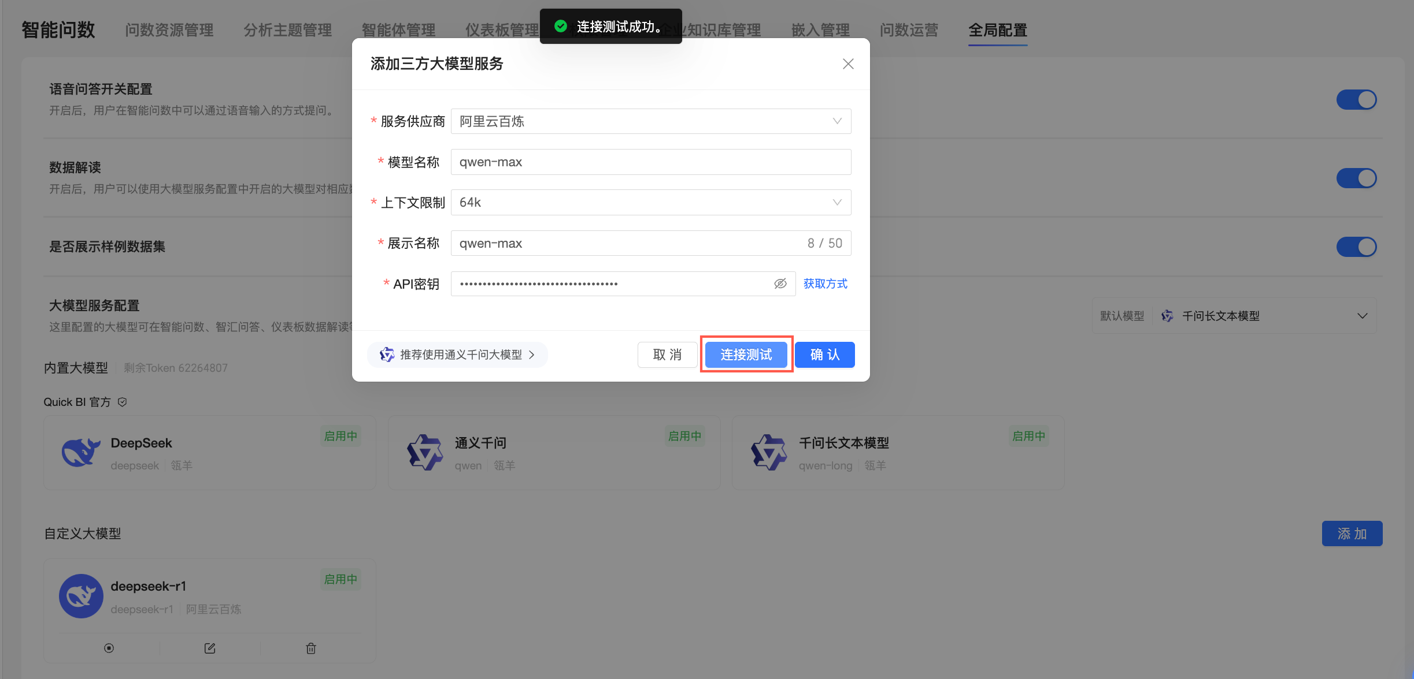Click the Qwen icon in 默认模型 selector

[1167, 316]
